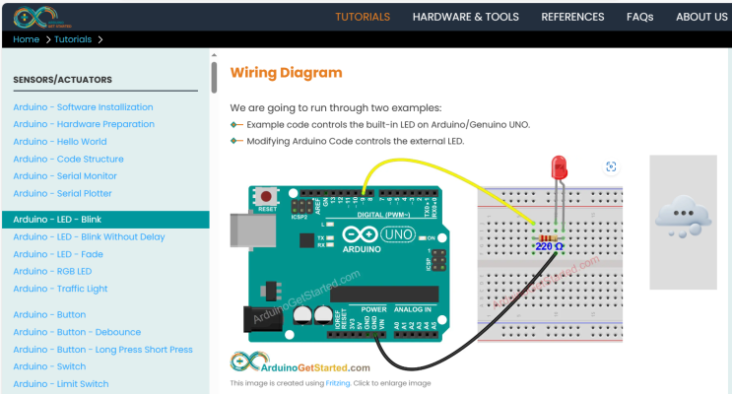Click the Arduino Get Started site logo
The image size is (732, 394).
tap(42, 18)
